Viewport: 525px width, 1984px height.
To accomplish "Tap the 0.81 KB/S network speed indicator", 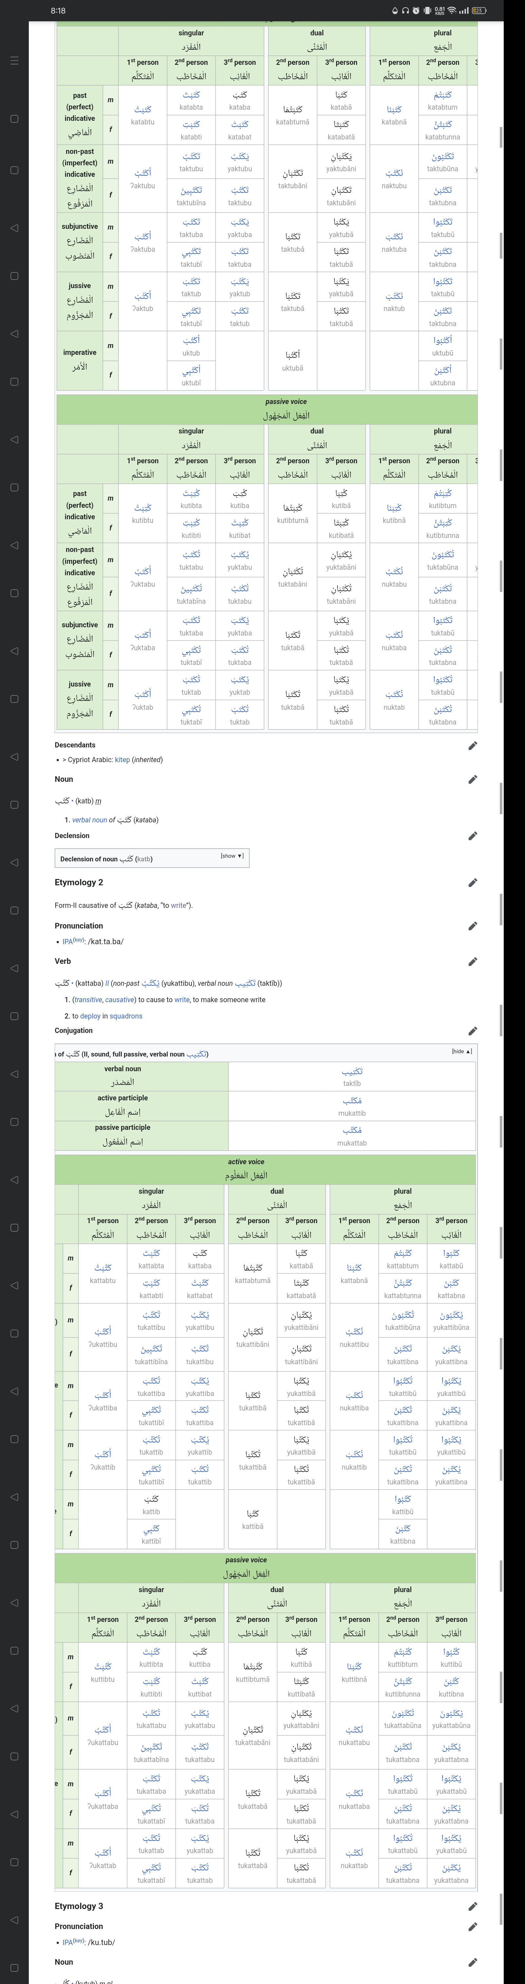I will (440, 11).
